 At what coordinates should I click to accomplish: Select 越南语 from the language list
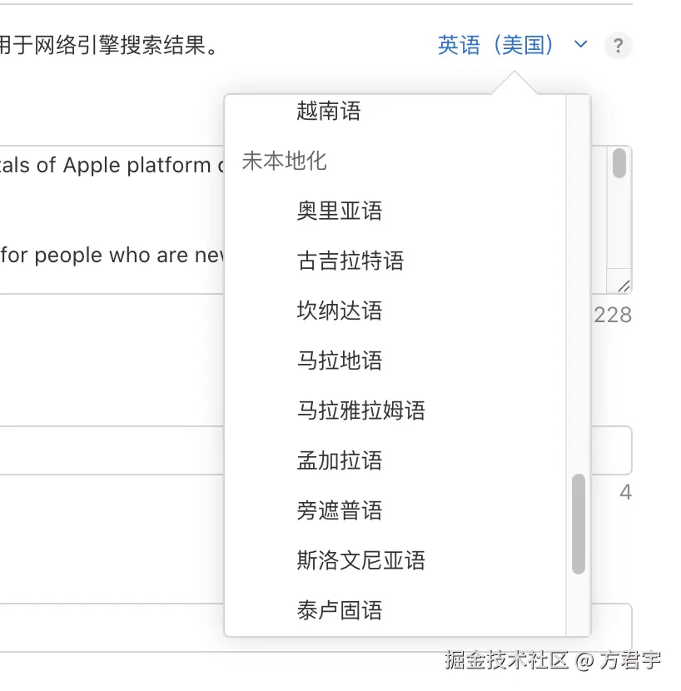point(327,112)
